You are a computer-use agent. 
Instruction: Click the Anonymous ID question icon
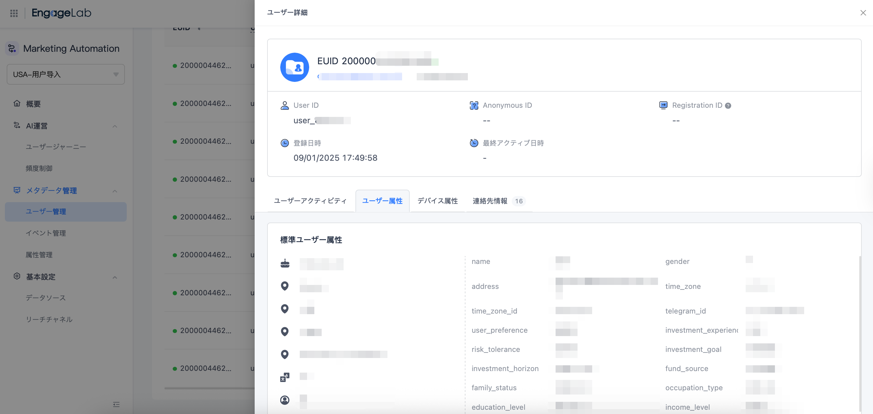coord(474,105)
